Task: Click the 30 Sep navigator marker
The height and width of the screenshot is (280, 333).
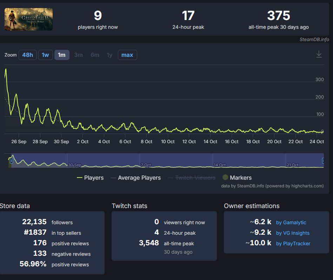Action: tap(74, 165)
